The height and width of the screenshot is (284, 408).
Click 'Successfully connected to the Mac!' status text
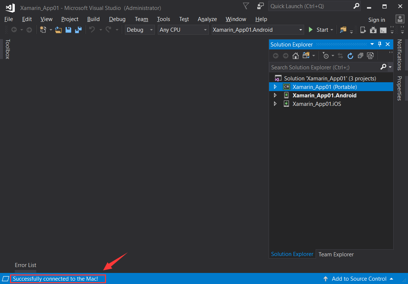coord(55,278)
